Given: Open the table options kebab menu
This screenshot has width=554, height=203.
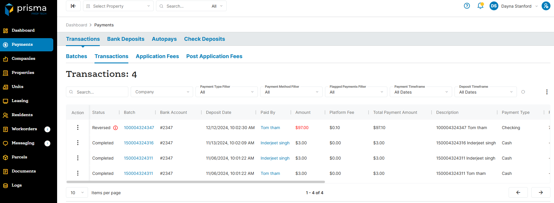Looking at the screenshot, I should coord(547,92).
